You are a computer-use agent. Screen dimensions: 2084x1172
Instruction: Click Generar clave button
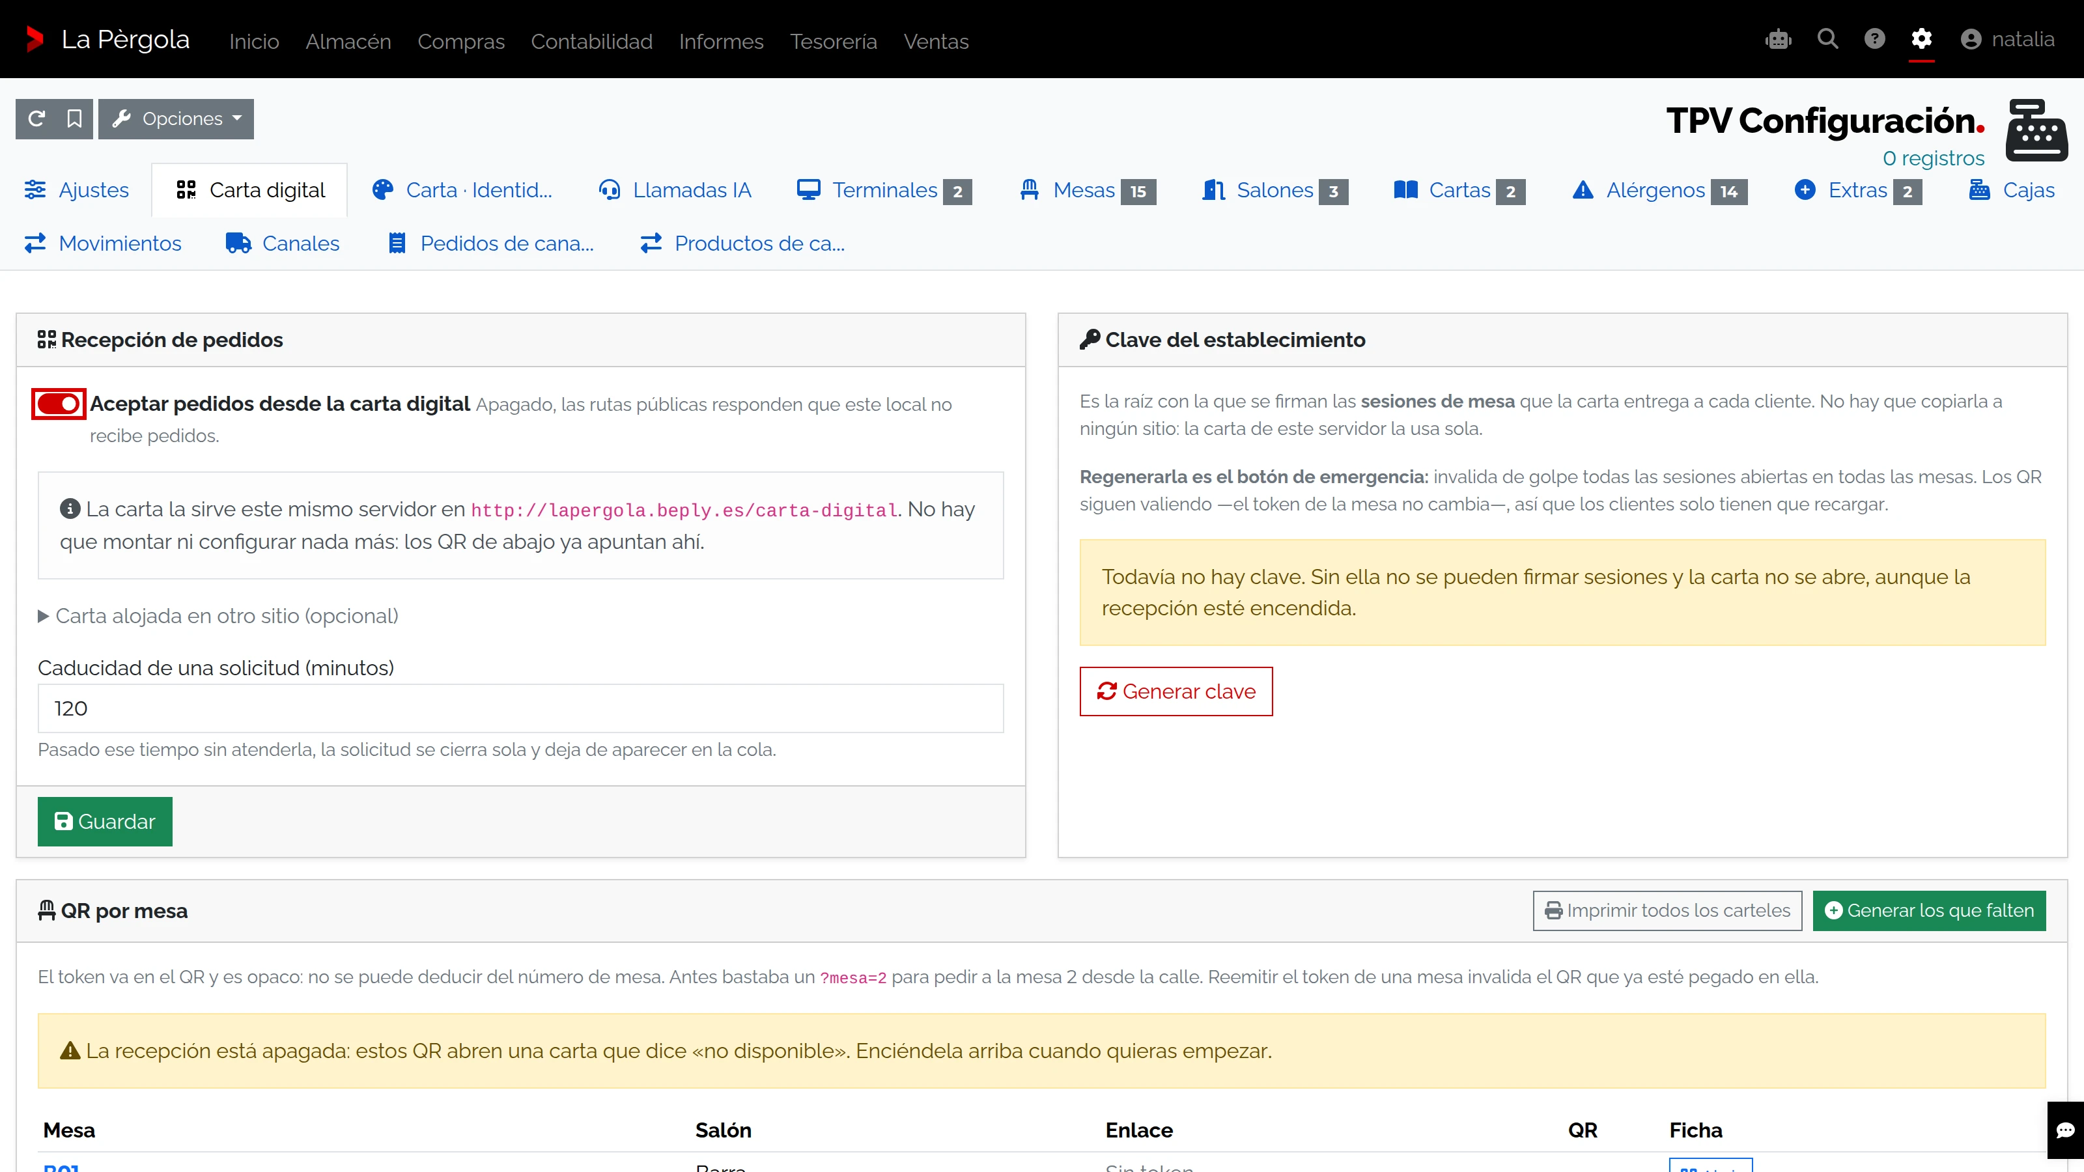(x=1176, y=691)
